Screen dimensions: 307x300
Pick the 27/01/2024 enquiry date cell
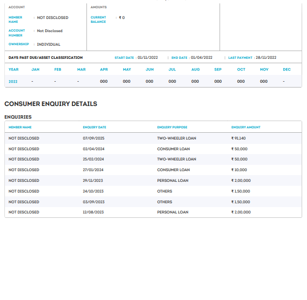(94, 170)
